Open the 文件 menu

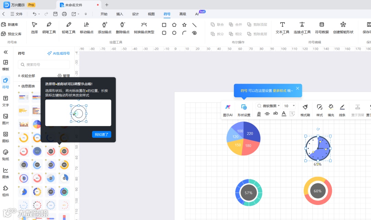point(16,14)
